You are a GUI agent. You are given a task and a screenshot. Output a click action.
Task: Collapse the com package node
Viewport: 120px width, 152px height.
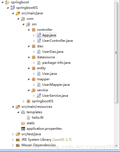pyautogui.click(x=18, y=19)
